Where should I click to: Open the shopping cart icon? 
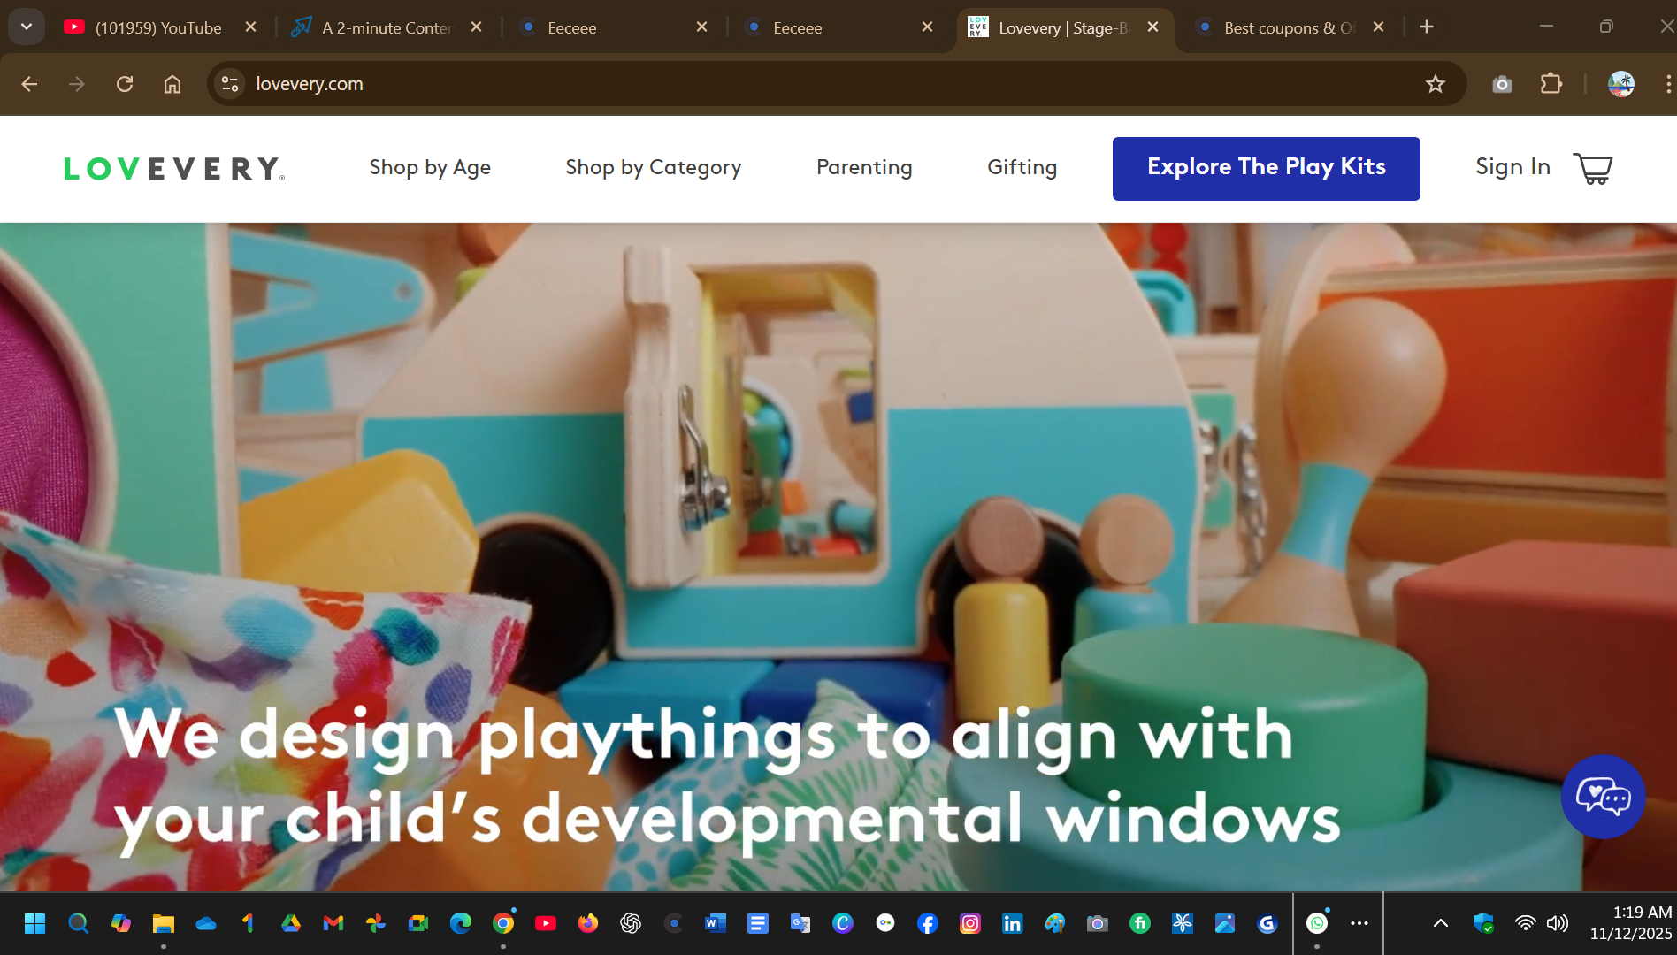(x=1592, y=168)
